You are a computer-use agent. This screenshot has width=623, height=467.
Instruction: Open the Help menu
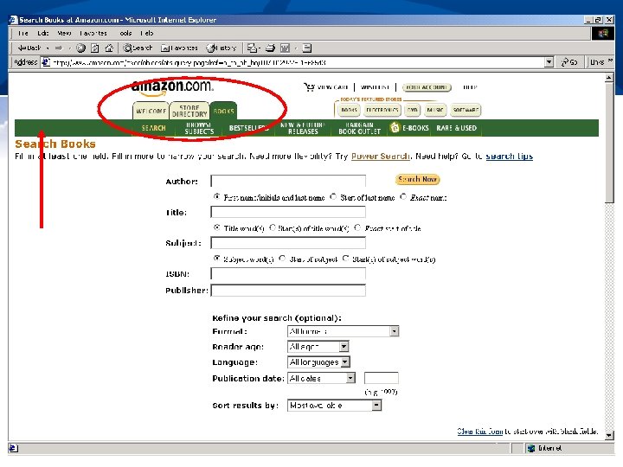(146, 33)
